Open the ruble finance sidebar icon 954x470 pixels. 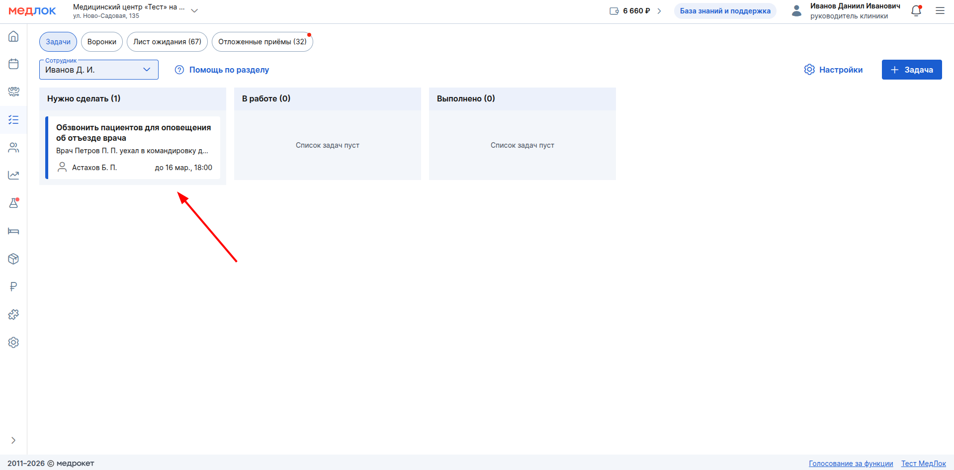point(13,286)
